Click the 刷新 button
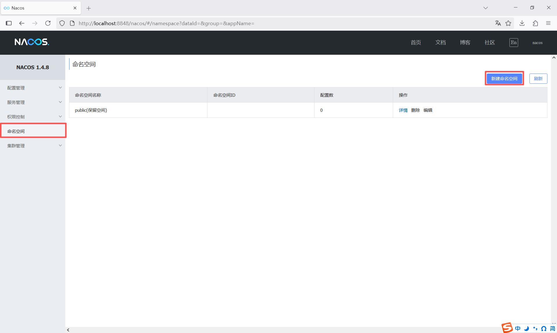Image resolution: width=557 pixels, height=333 pixels. (538, 78)
